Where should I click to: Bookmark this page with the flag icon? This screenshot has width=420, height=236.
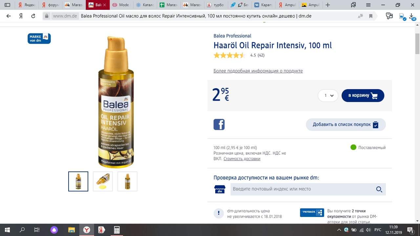click(371, 16)
